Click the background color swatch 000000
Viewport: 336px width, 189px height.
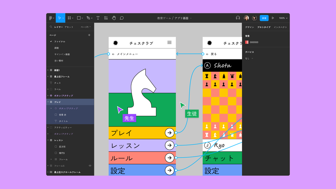pos(247,42)
